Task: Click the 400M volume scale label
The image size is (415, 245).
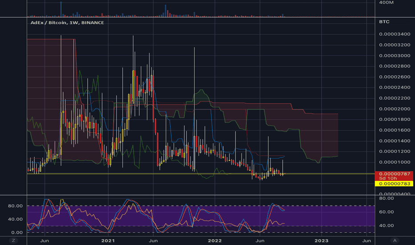Action: (x=386, y=2)
